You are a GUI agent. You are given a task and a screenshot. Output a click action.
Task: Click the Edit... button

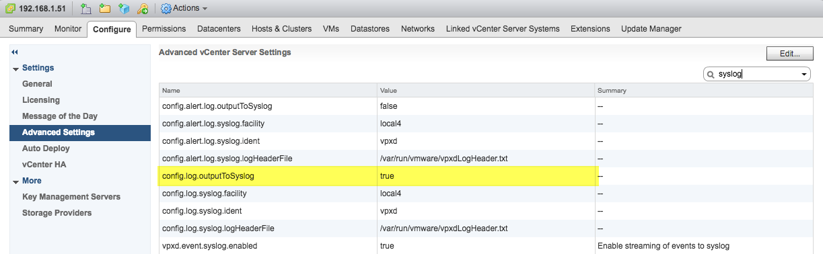pyautogui.click(x=789, y=54)
